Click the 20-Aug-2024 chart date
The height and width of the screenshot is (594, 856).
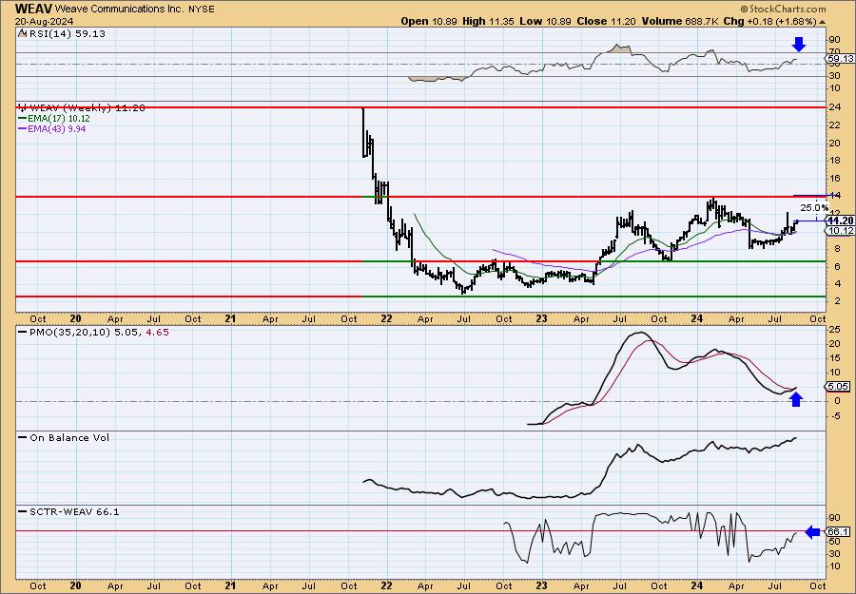click(44, 21)
